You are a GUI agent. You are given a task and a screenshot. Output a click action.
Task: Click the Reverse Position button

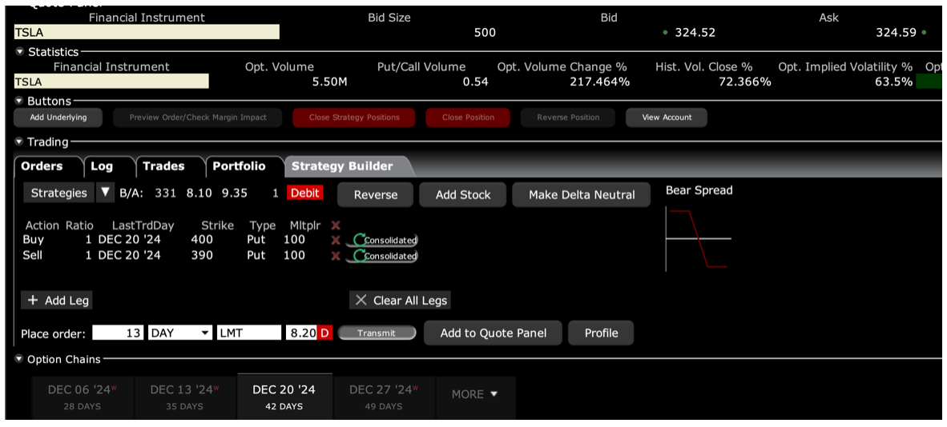[568, 118]
